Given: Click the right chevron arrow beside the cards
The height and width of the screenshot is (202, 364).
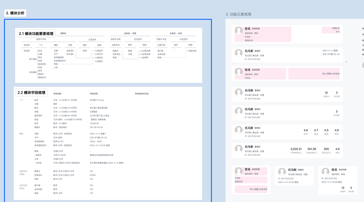Looking at the screenshot, I should tap(346, 62).
